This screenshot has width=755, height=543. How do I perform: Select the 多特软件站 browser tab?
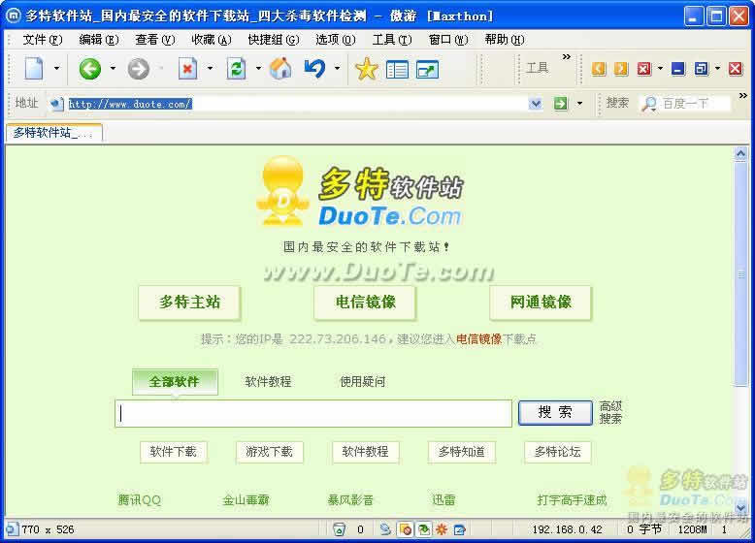54,133
